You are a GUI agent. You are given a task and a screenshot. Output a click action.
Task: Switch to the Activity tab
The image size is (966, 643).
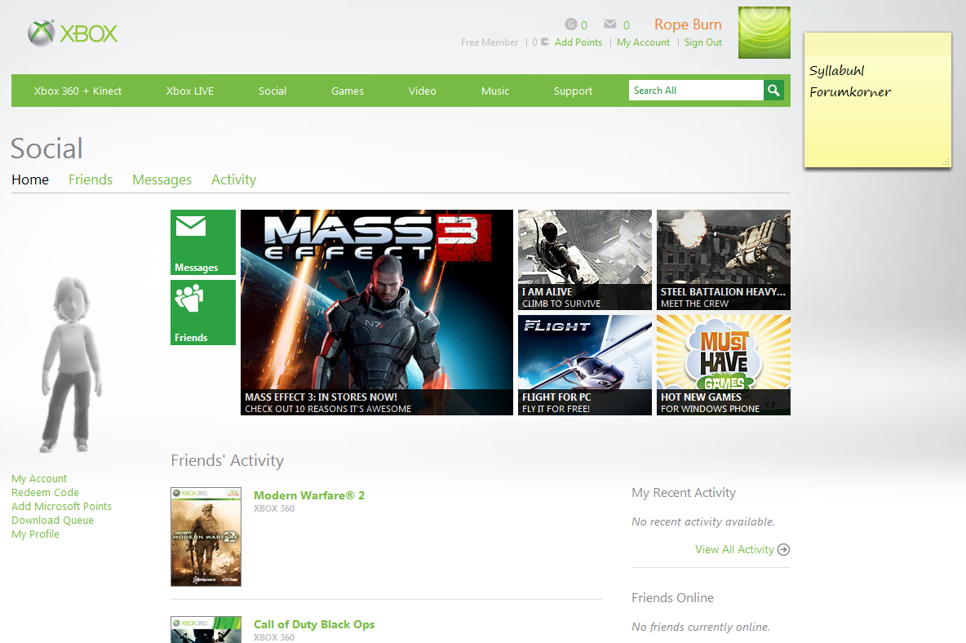tap(233, 180)
